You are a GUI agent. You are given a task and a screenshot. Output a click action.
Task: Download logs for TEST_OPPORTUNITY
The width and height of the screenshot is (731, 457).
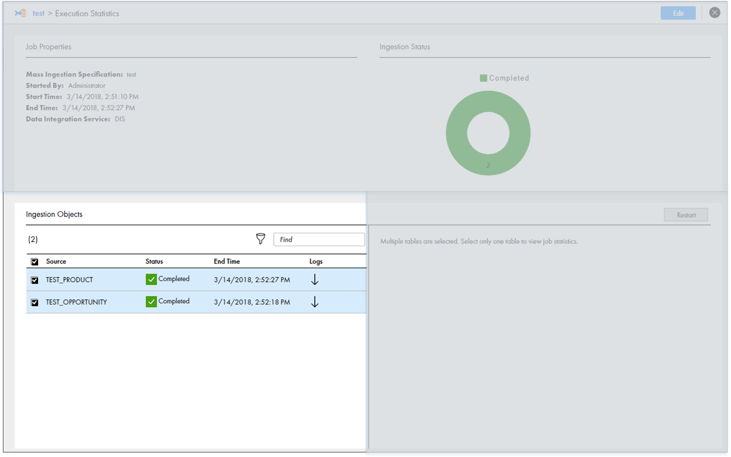coord(315,302)
